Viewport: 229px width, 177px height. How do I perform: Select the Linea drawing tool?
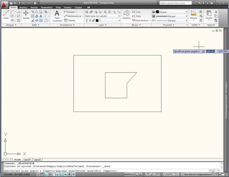[x=6, y=15]
